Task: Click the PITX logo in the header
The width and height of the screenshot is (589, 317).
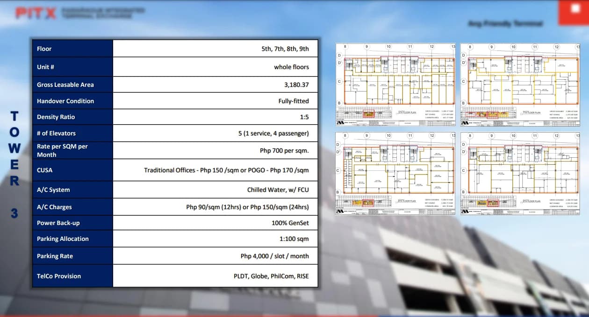Action: [36, 13]
